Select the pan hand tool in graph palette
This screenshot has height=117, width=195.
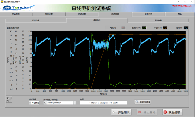point(7,101)
